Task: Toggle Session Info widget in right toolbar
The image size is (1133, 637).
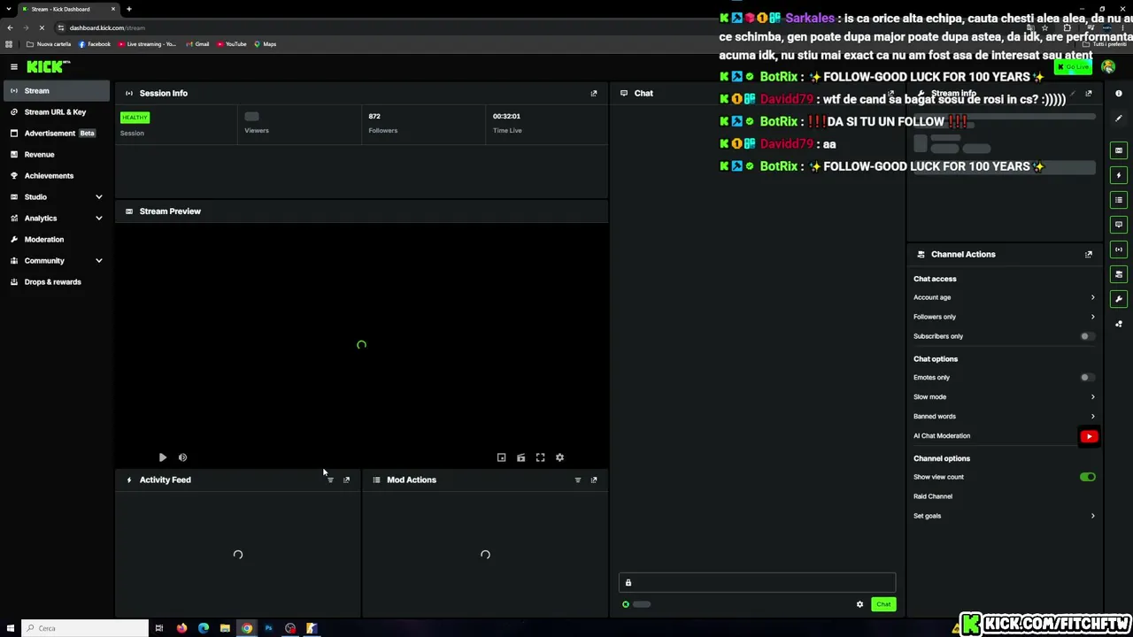Action: coord(1119,249)
